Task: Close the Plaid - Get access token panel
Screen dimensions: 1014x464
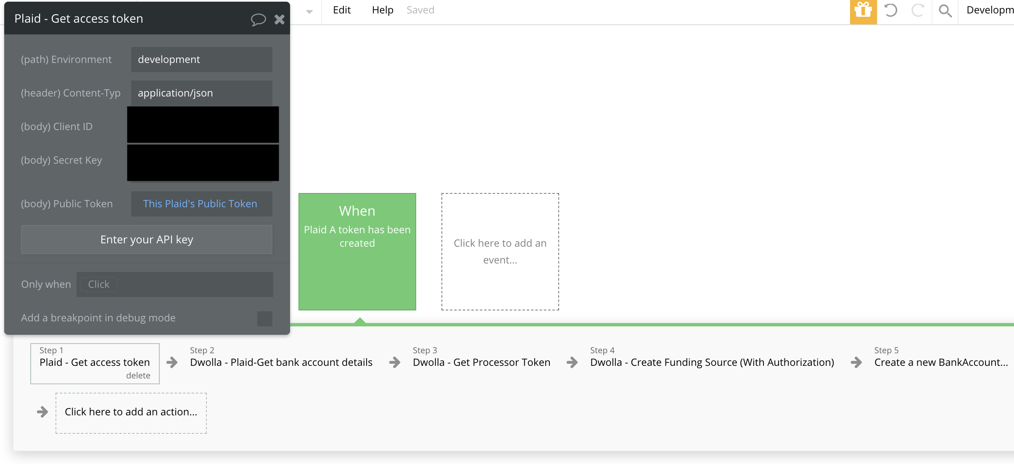Action: tap(280, 19)
